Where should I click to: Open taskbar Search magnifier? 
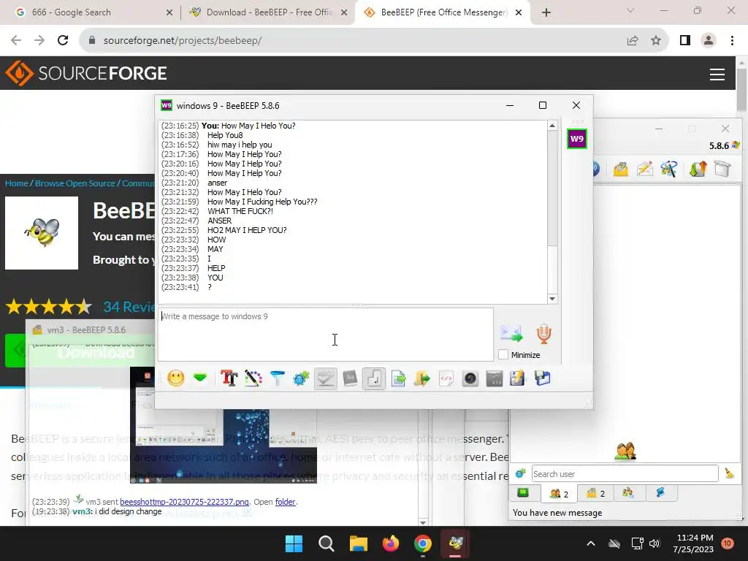327,543
